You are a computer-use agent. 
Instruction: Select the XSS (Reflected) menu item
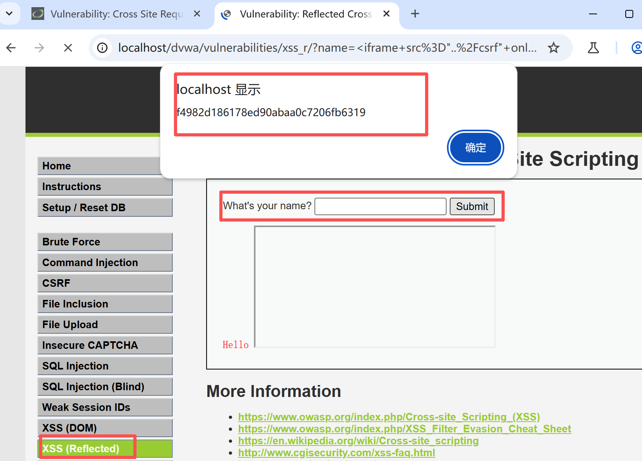(105, 449)
